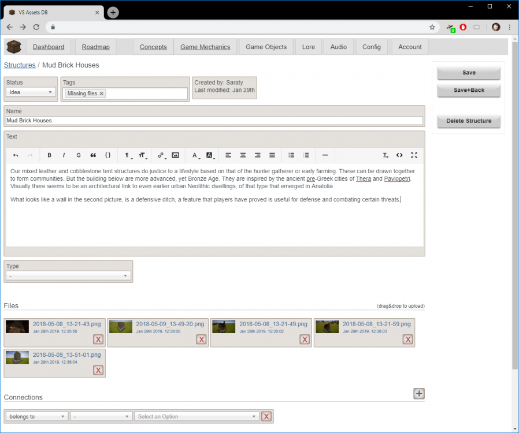Click the insert image icon in the editor
This screenshot has height=433, width=519.
(x=175, y=155)
